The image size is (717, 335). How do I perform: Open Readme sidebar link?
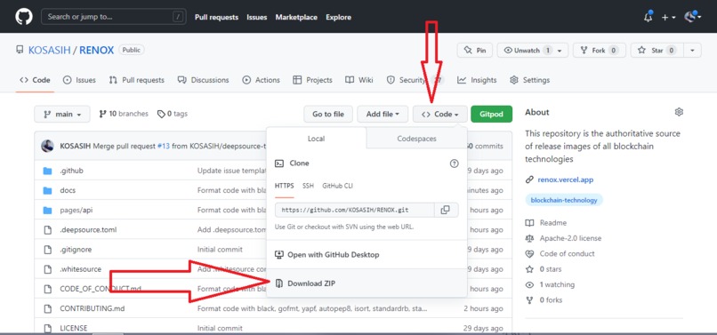(x=552, y=222)
